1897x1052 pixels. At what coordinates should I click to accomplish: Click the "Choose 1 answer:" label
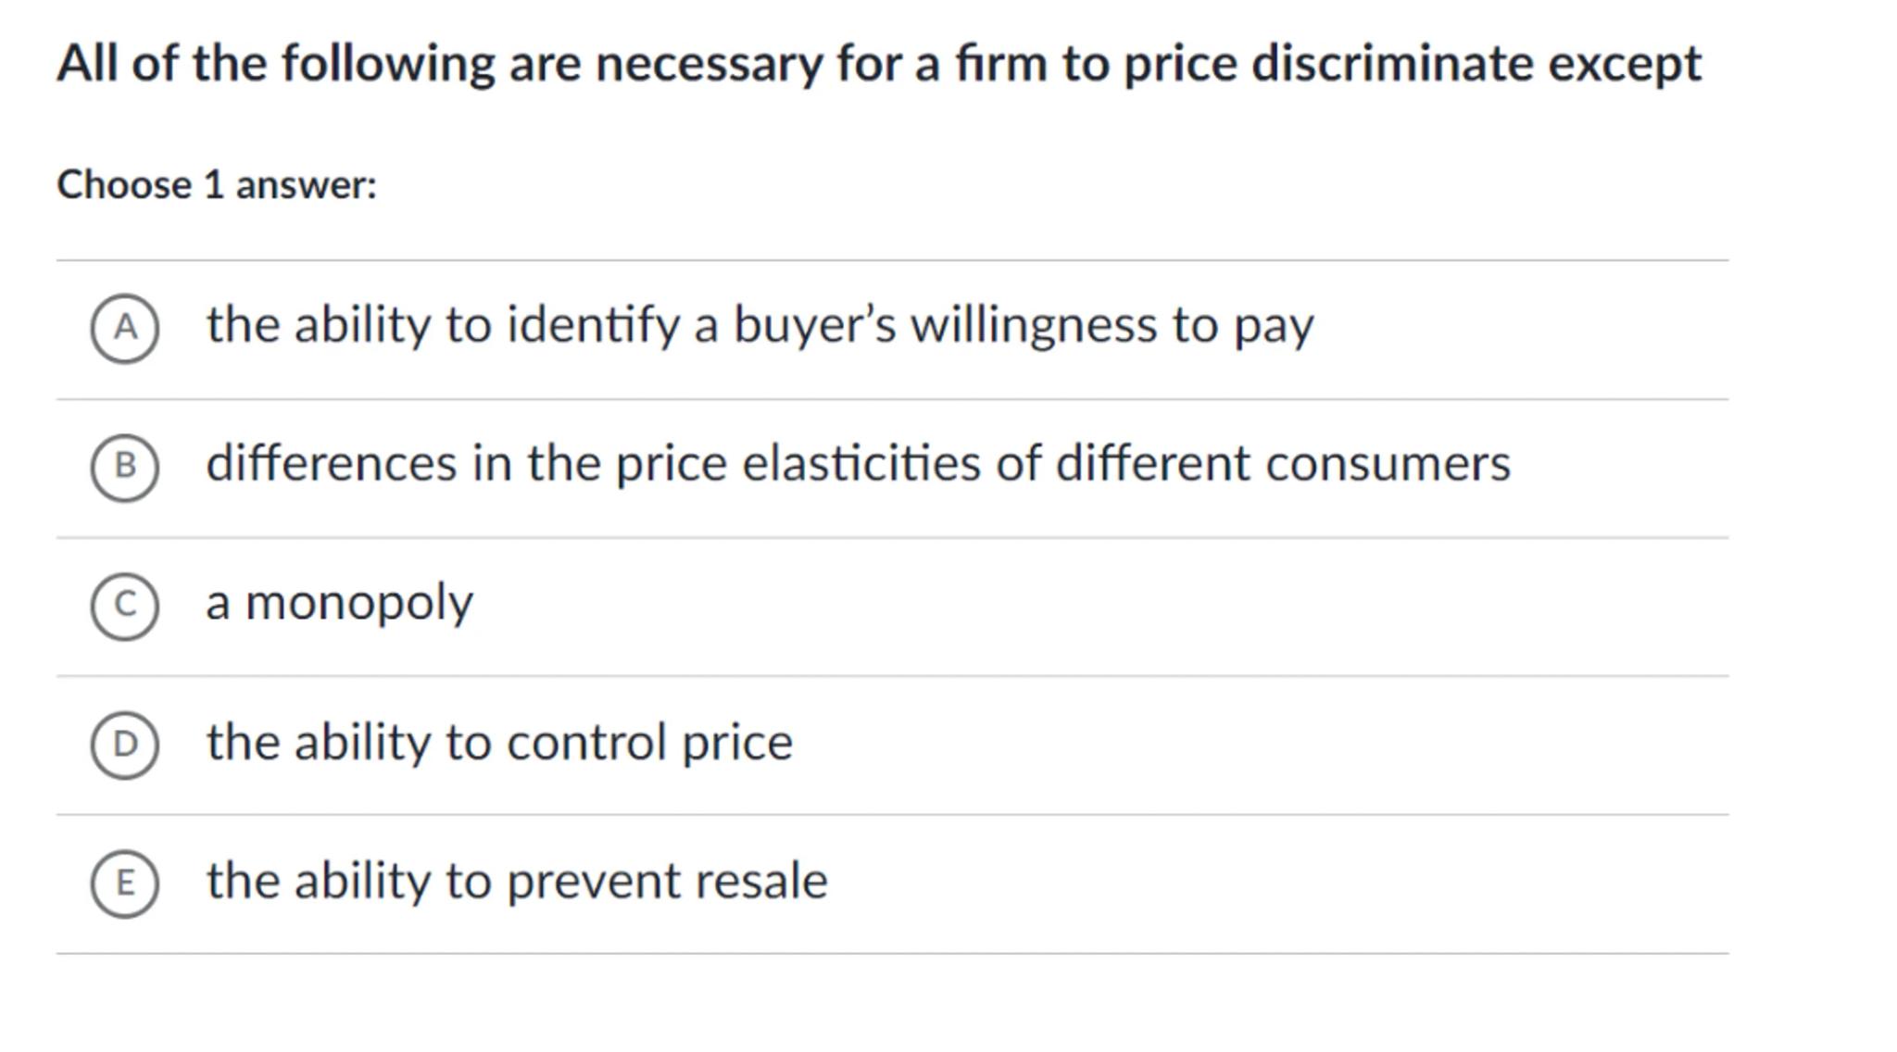[217, 185]
